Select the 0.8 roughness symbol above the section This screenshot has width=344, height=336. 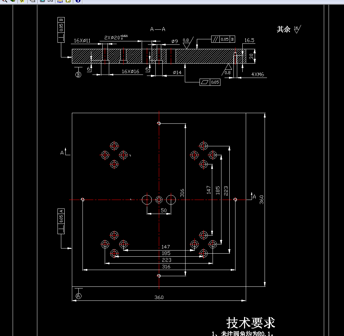pos(188,43)
